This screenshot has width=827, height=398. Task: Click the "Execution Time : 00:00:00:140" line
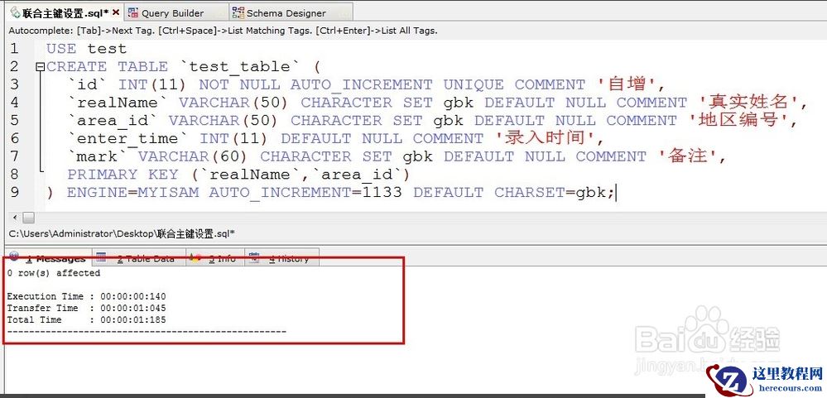[86, 296]
